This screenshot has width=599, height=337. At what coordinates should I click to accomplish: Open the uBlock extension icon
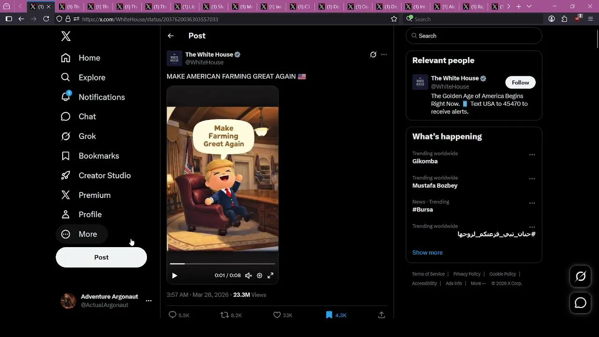click(577, 18)
